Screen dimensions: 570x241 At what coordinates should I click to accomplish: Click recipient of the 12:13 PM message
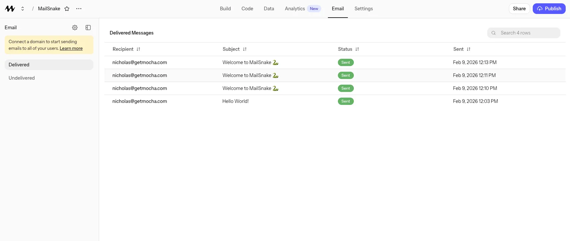(x=140, y=62)
